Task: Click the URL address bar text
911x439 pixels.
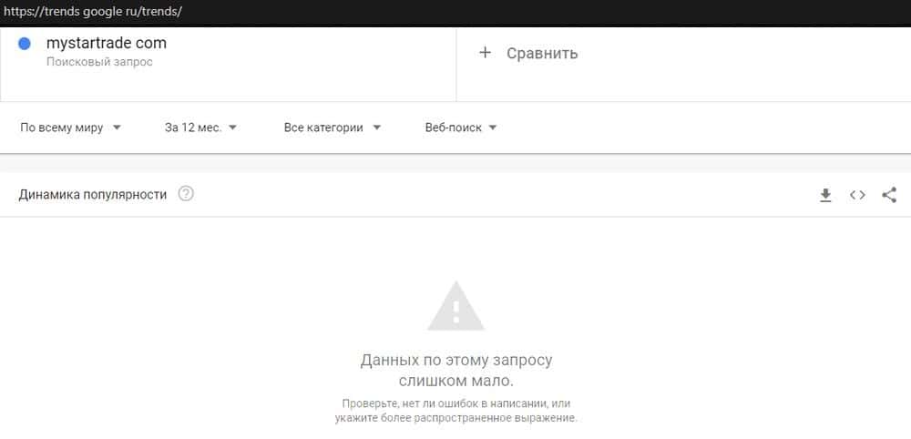Action: click(x=93, y=12)
